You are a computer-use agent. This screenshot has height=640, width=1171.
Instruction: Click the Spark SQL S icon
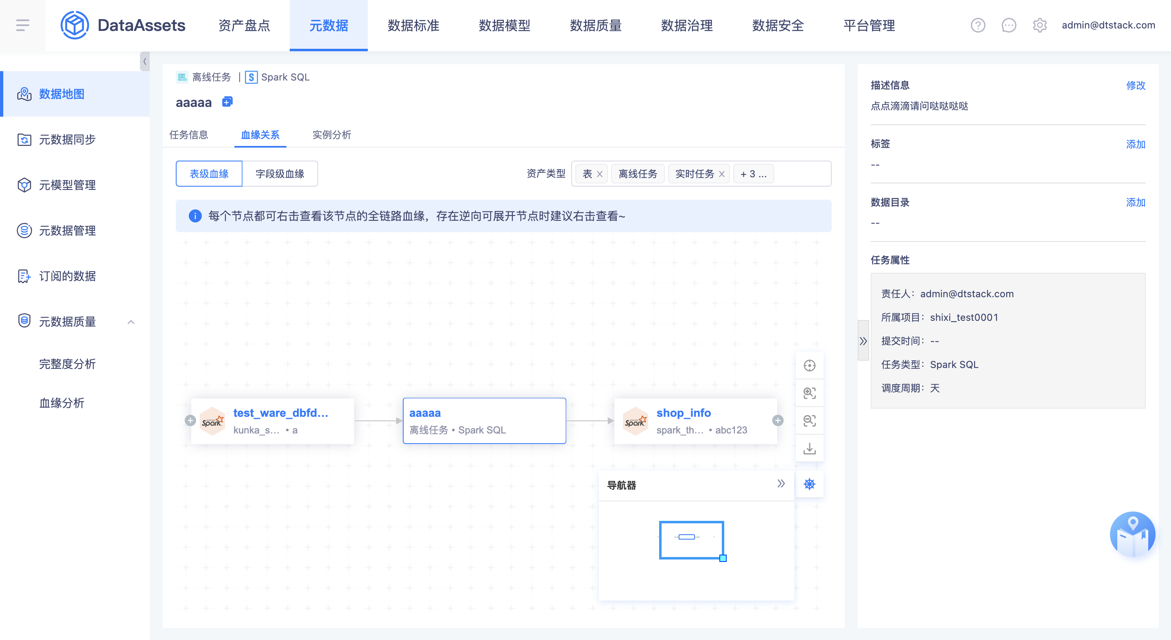tap(251, 77)
